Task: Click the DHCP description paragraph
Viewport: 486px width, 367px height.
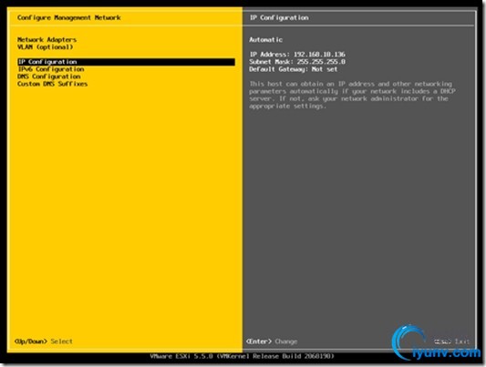Action: pyautogui.click(x=352, y=95)
